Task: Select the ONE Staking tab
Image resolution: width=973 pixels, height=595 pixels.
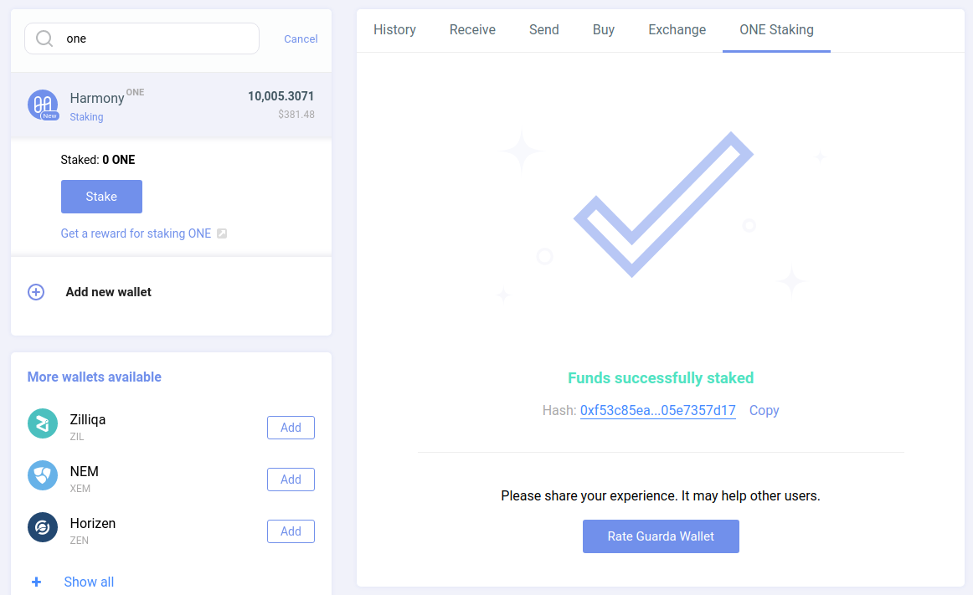Action: [776, 30]
